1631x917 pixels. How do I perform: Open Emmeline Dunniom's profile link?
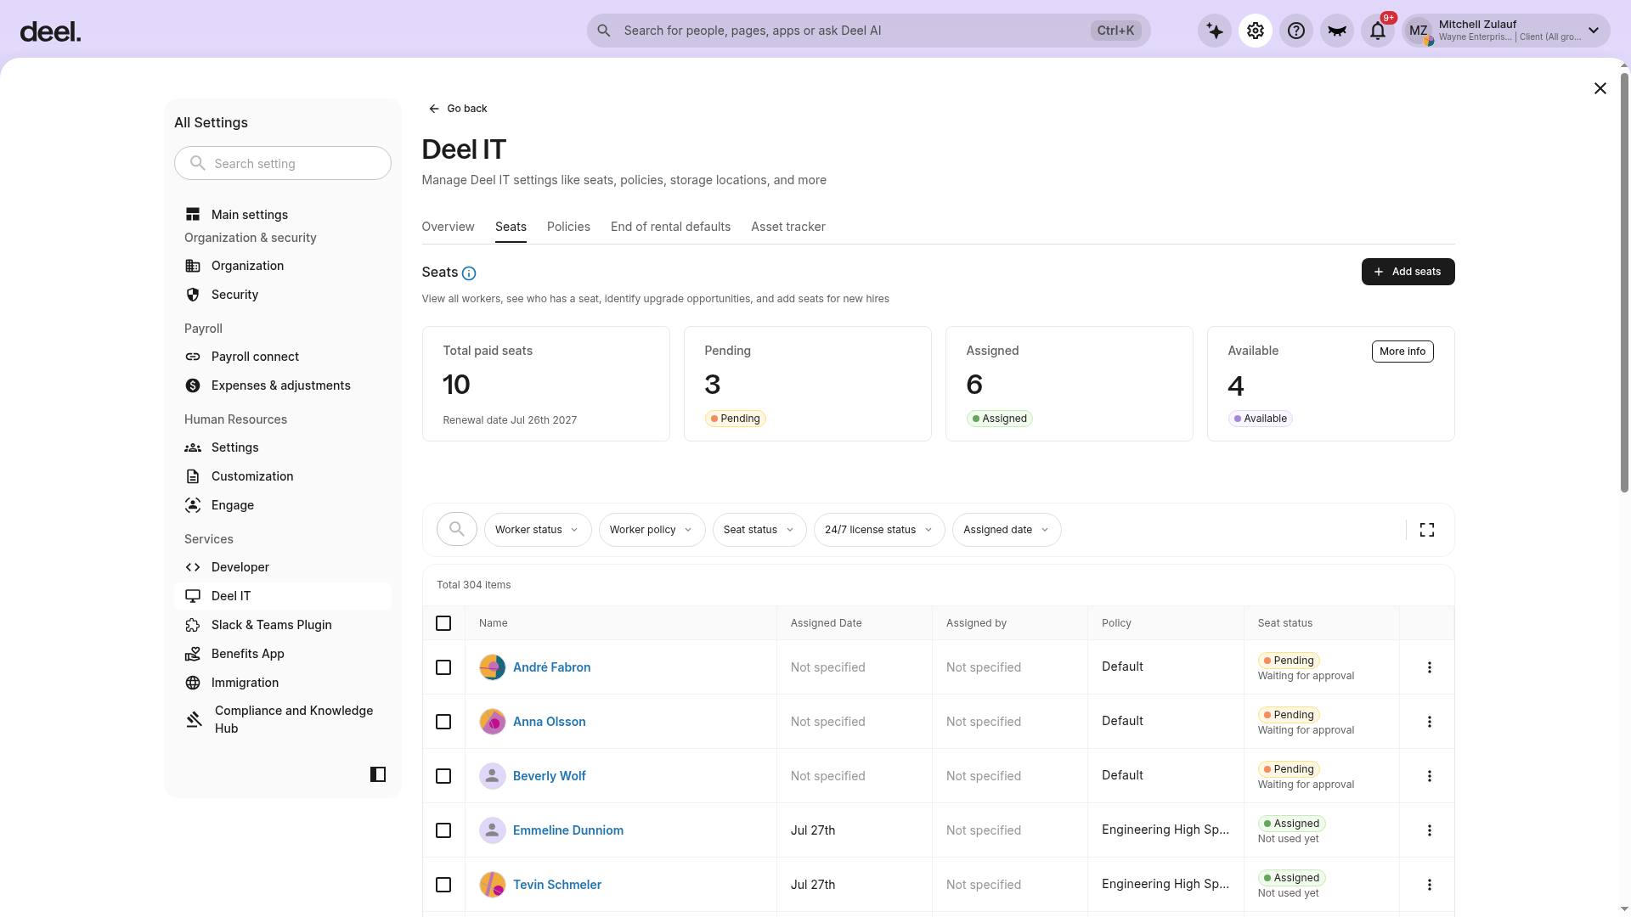coord(567,830)
